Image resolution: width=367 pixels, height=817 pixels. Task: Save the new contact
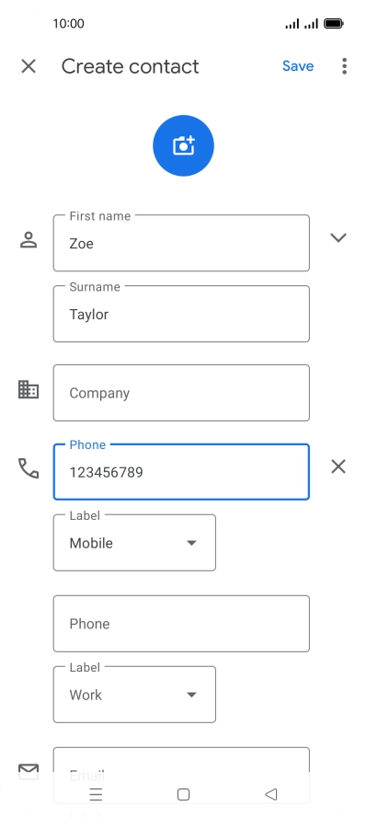[x=298, y=66]
